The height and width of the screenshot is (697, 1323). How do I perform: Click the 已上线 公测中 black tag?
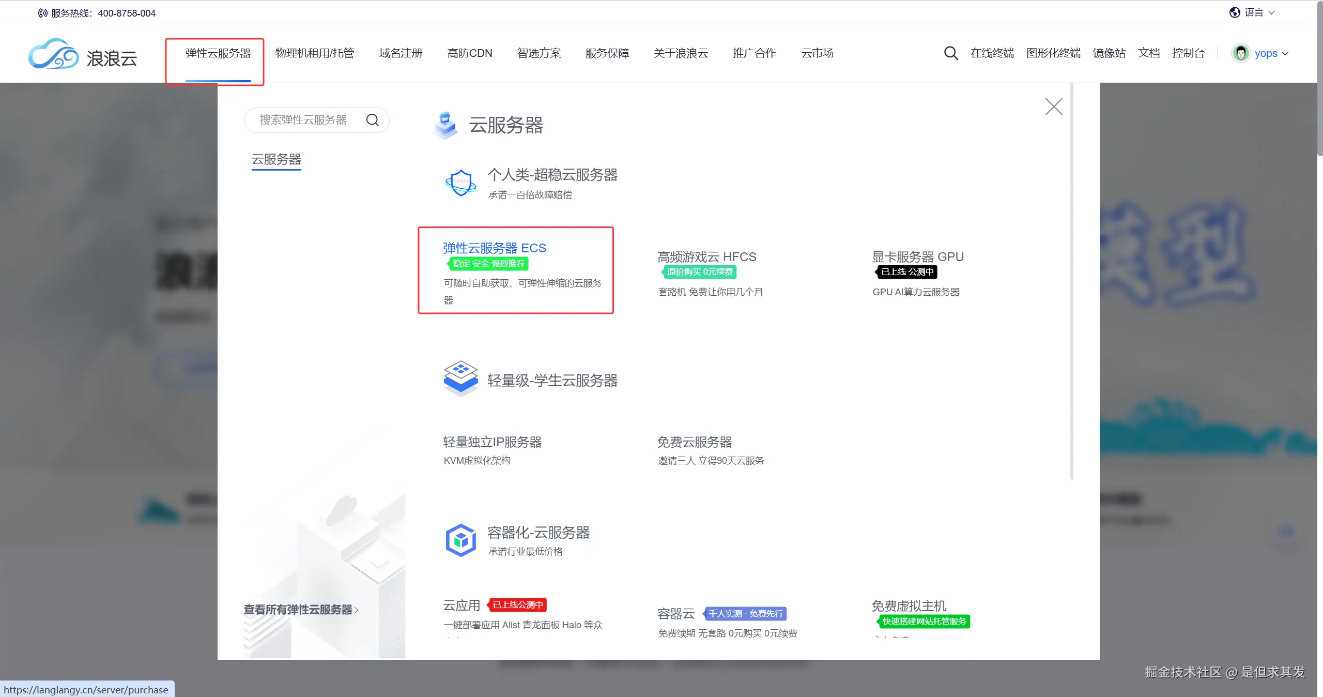tap(906, 272)
